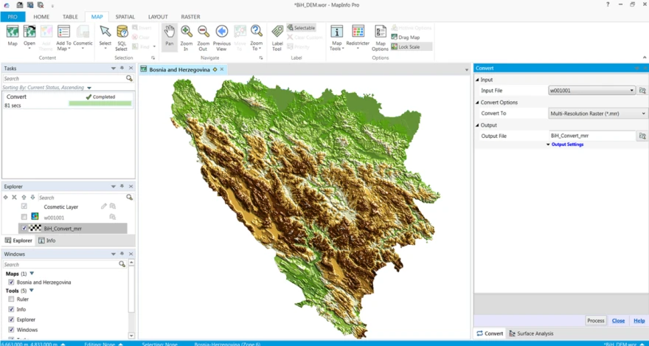The image size is (649, 346).
Task: Click the Process button
Action: point(596,321)
